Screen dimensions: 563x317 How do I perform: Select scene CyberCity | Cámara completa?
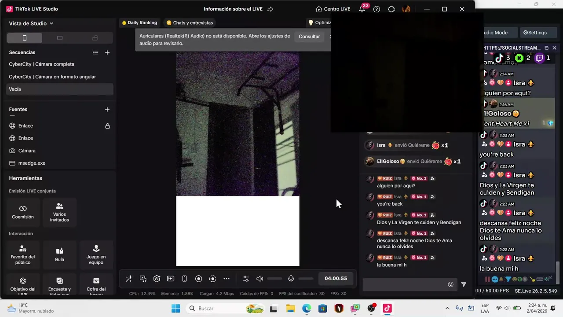click(x=60, y=64)
